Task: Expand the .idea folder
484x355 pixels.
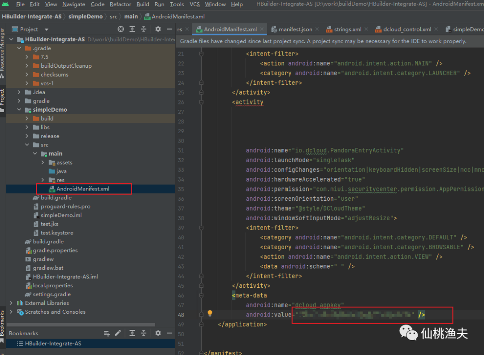Action: tap(19, 92)
